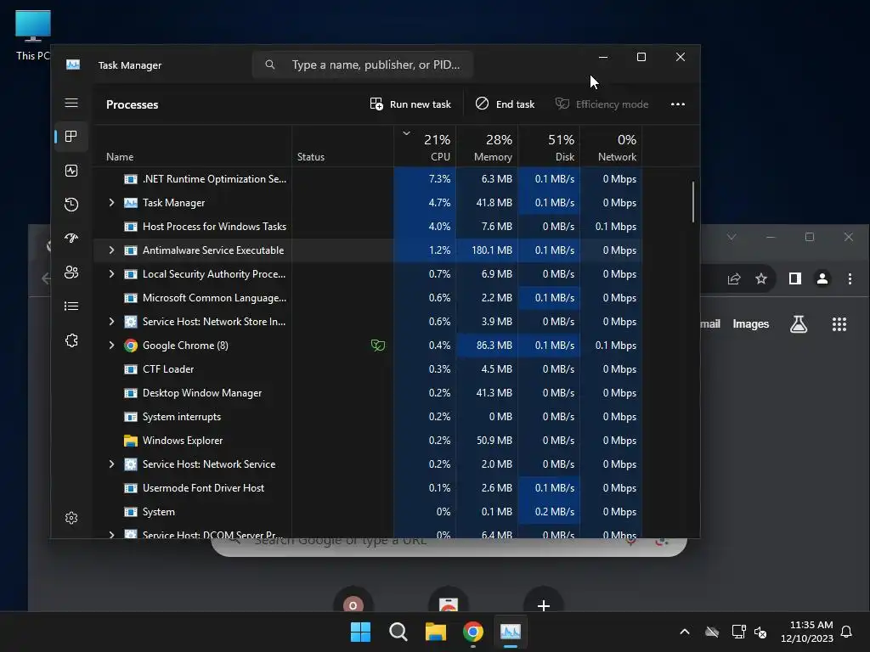Screen dimensions: 870x652
Task: Click the network status tray icon
Action: click(738, 632)
